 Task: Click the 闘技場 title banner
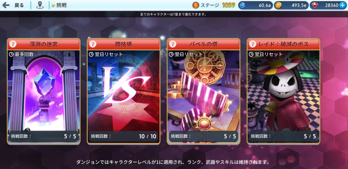pyautogui.click(x=124, y=44)
